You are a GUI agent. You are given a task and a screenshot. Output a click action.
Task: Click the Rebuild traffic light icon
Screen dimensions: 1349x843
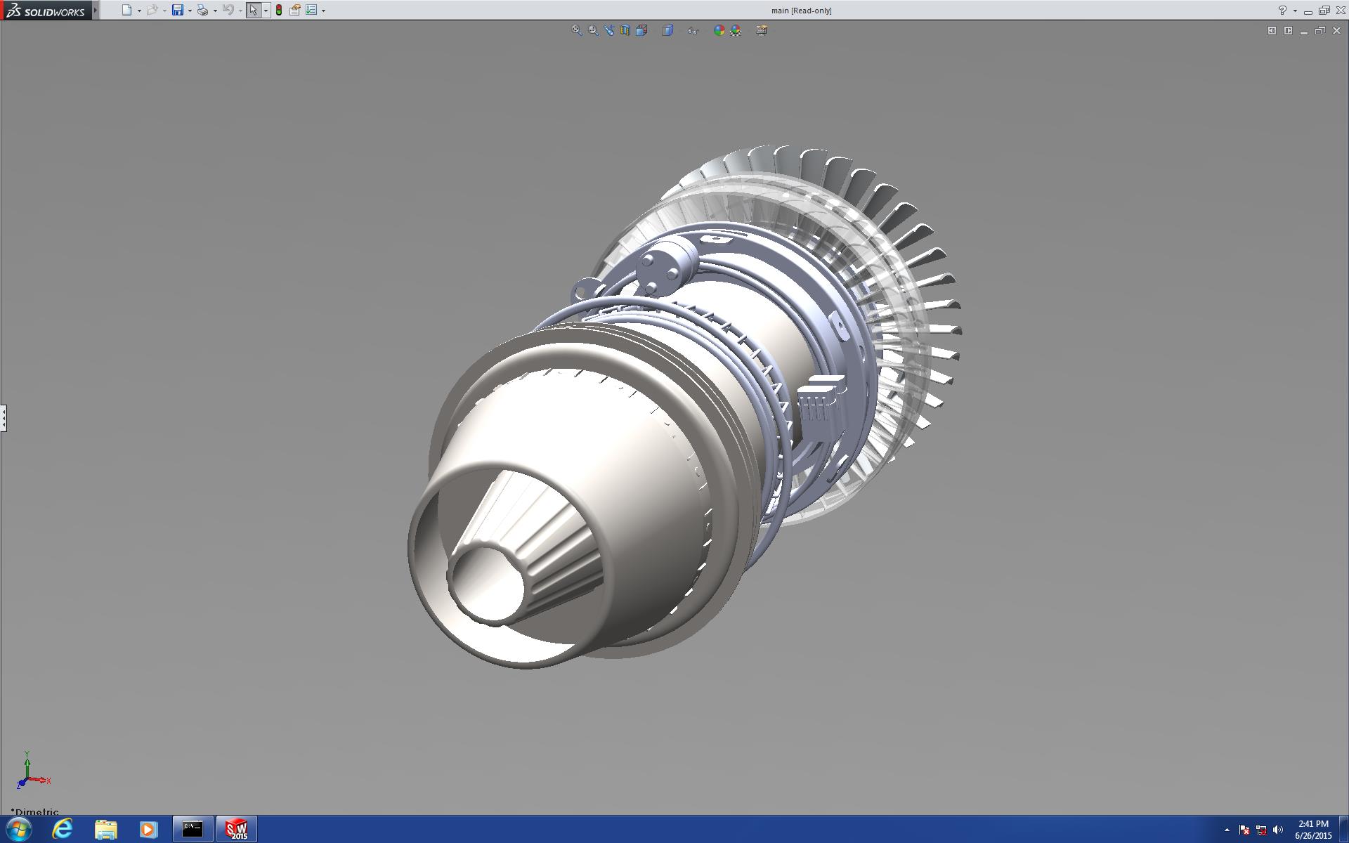tap(279, 10)
